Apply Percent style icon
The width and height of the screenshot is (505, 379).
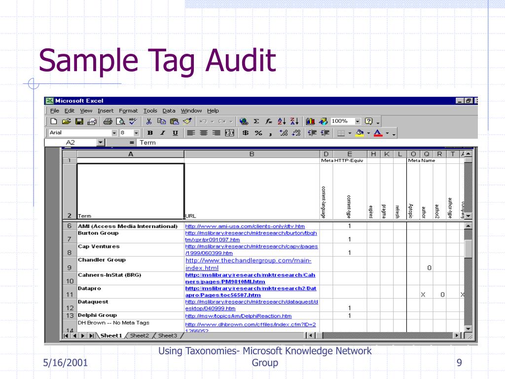[258, 133]
